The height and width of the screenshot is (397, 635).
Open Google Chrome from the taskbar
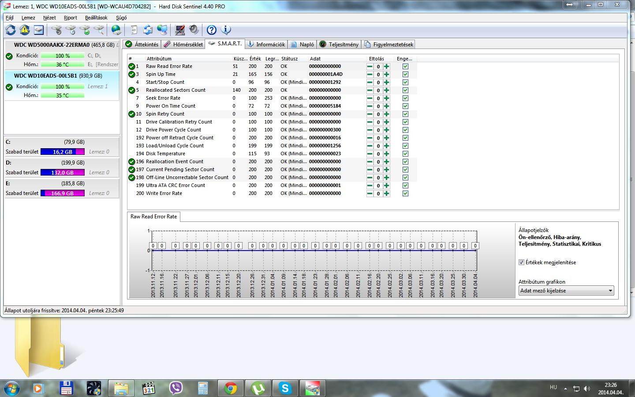click(x=230, y=388)
